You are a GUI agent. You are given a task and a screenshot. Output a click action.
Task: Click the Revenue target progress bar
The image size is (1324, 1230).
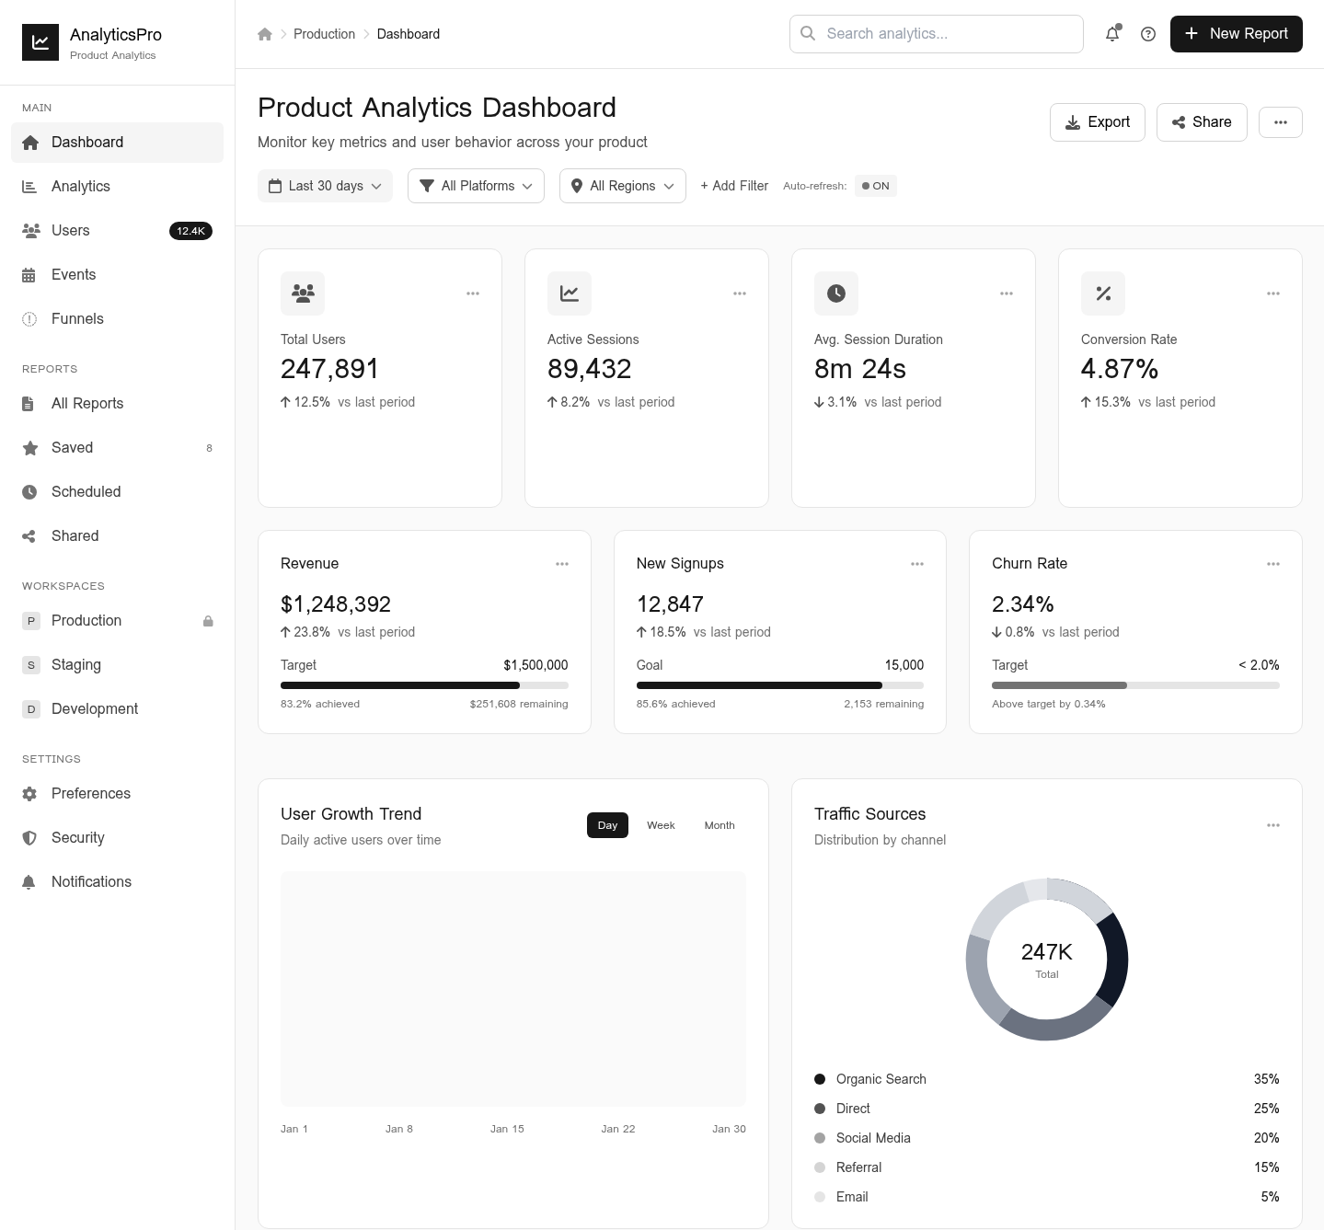(424, 685)
